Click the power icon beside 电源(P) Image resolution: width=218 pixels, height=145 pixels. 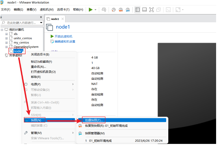pyautogui.click(x=26, y=84)
